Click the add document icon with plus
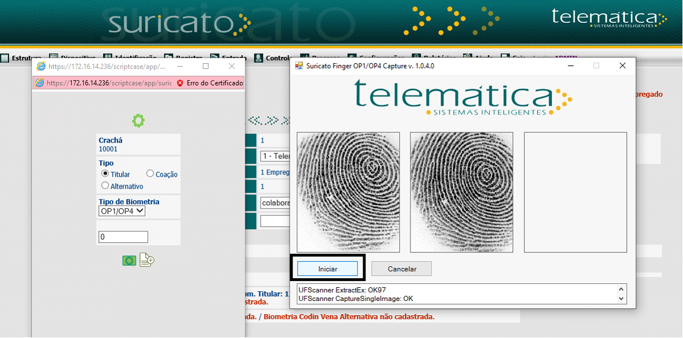 (147, 260)
